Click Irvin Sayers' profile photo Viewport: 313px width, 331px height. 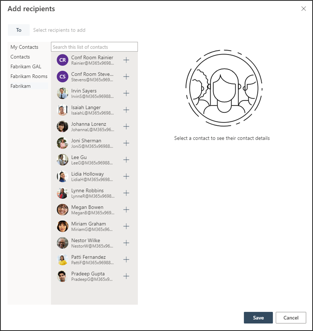[62, 93]
